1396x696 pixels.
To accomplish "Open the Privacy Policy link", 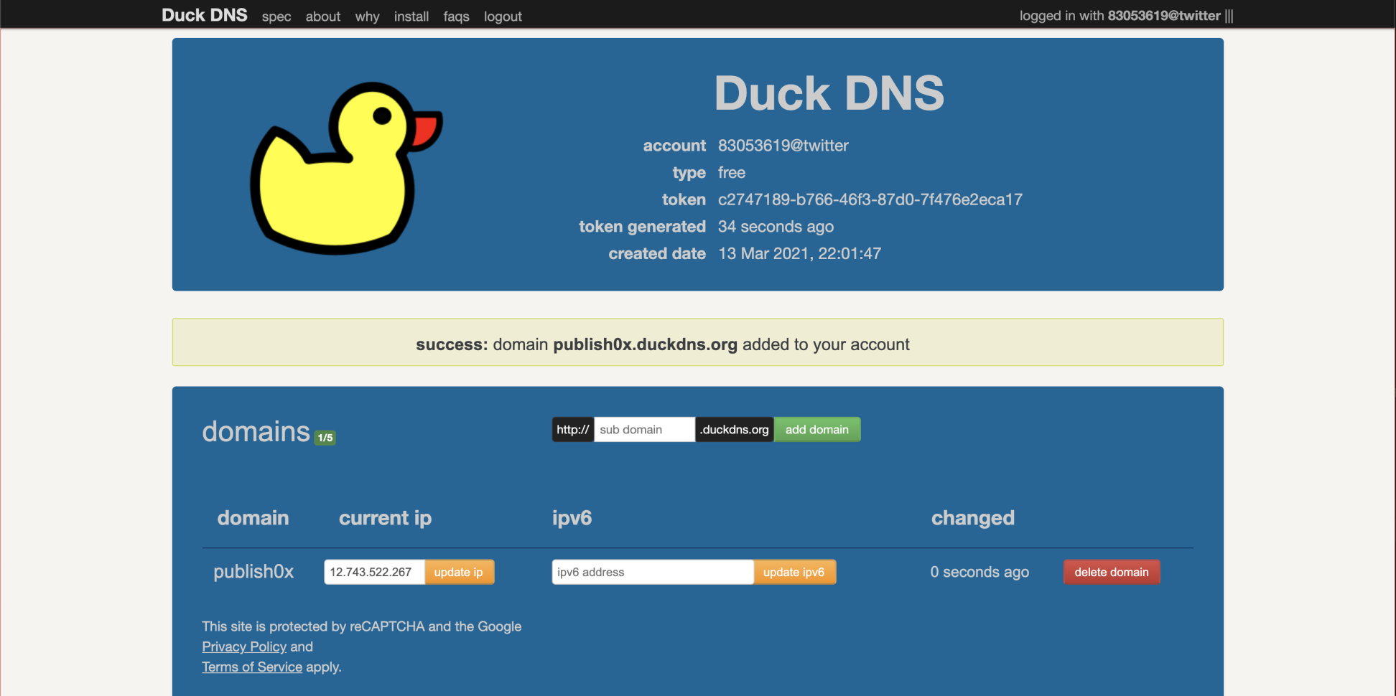I will click(x=244, y=646).
